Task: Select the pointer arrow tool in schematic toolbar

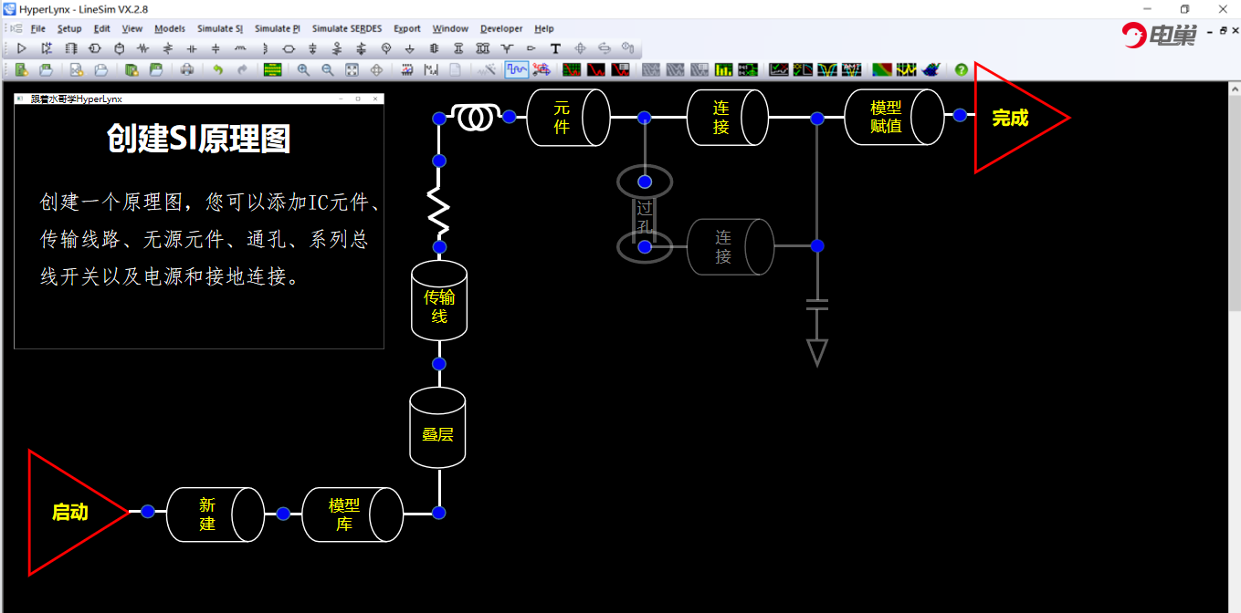Action: tap(22, 48)
